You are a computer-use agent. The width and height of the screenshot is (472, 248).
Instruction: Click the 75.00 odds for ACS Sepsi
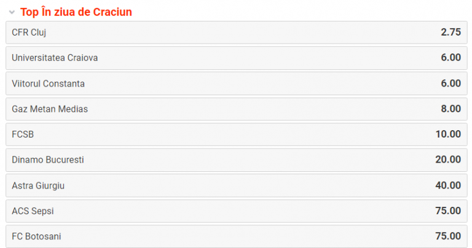(x=448, y=211)
